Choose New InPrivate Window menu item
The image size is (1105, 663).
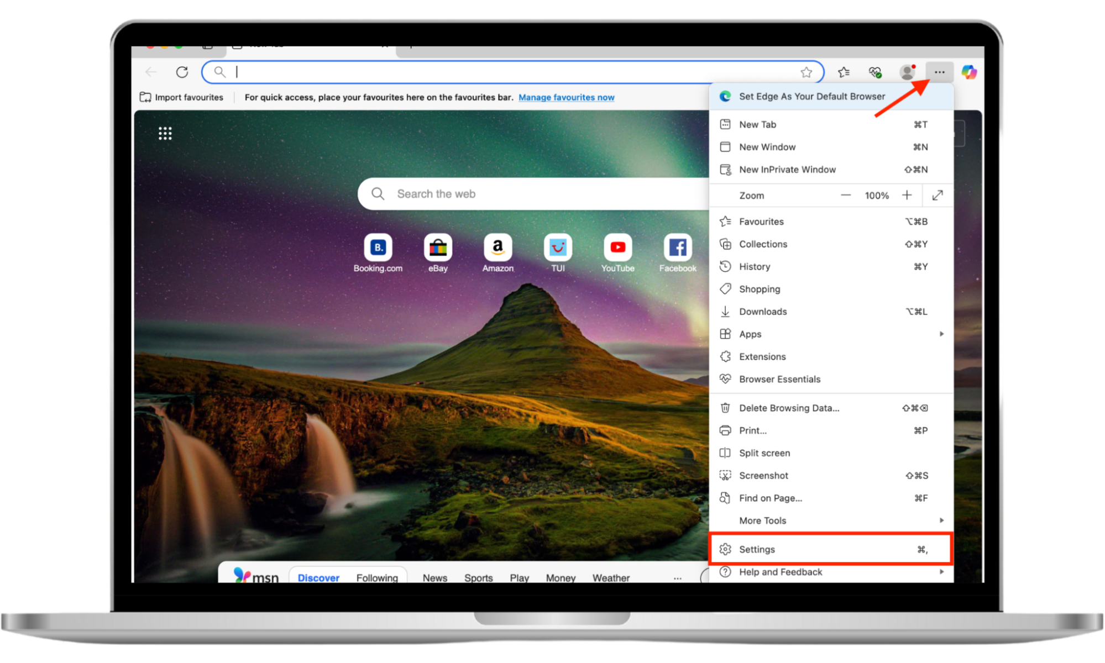tap(787, 170)
